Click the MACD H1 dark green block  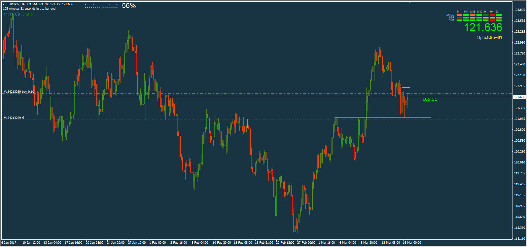tap(486, 15)
